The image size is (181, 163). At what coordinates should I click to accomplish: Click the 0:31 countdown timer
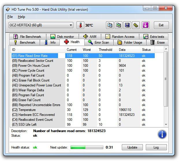pyautogui.click(x=109, y=147)
